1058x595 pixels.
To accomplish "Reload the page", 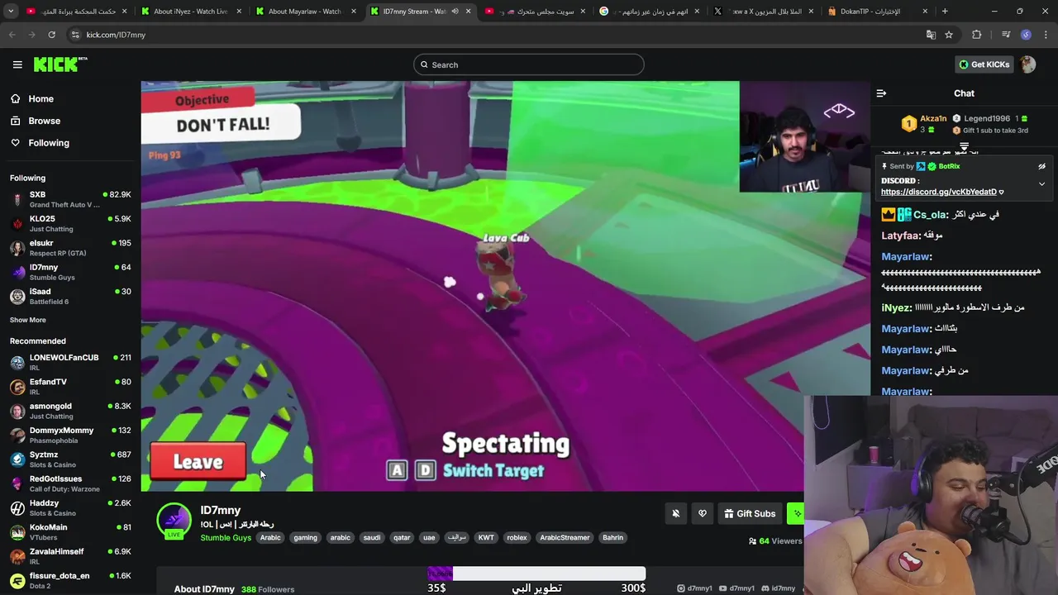I will (x=51, y=35).
